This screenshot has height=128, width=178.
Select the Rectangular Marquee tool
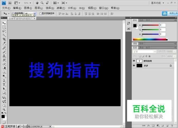4,27
